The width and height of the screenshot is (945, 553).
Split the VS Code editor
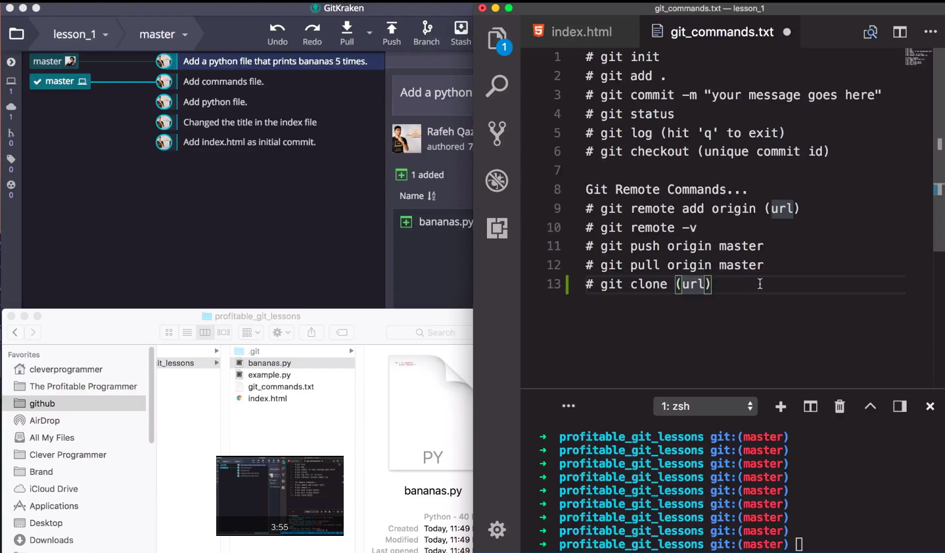[x=900, y=32]
